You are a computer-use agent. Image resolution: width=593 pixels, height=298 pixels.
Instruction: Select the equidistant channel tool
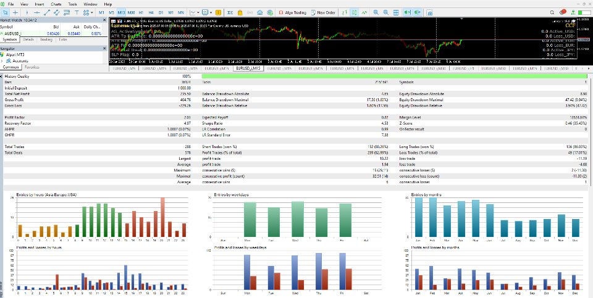coord(57,12)
